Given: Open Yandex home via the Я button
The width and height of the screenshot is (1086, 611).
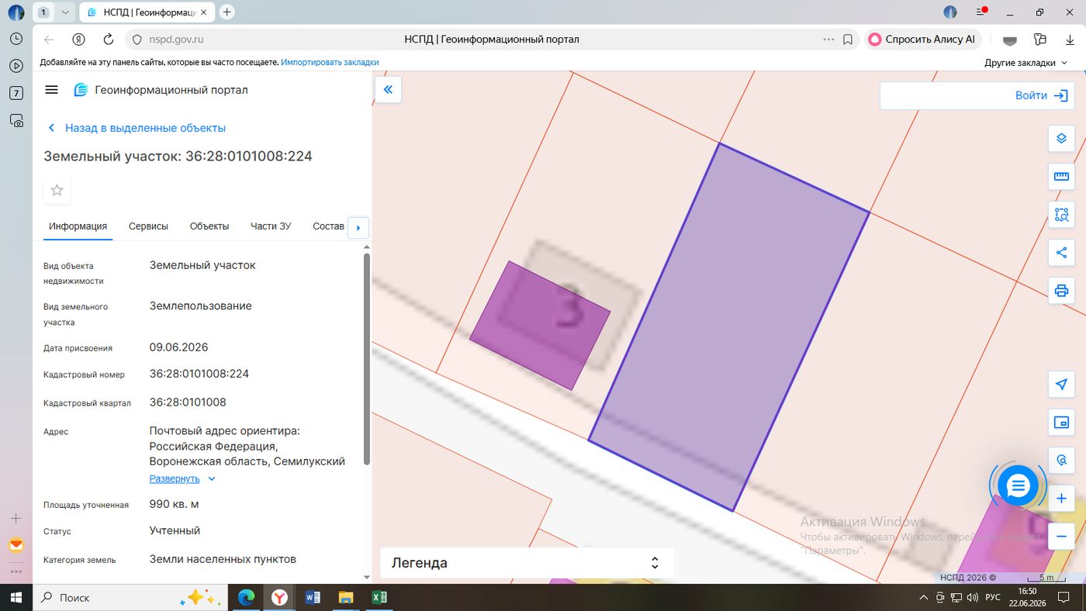Looking at the screenshot, I should [78, 40].
